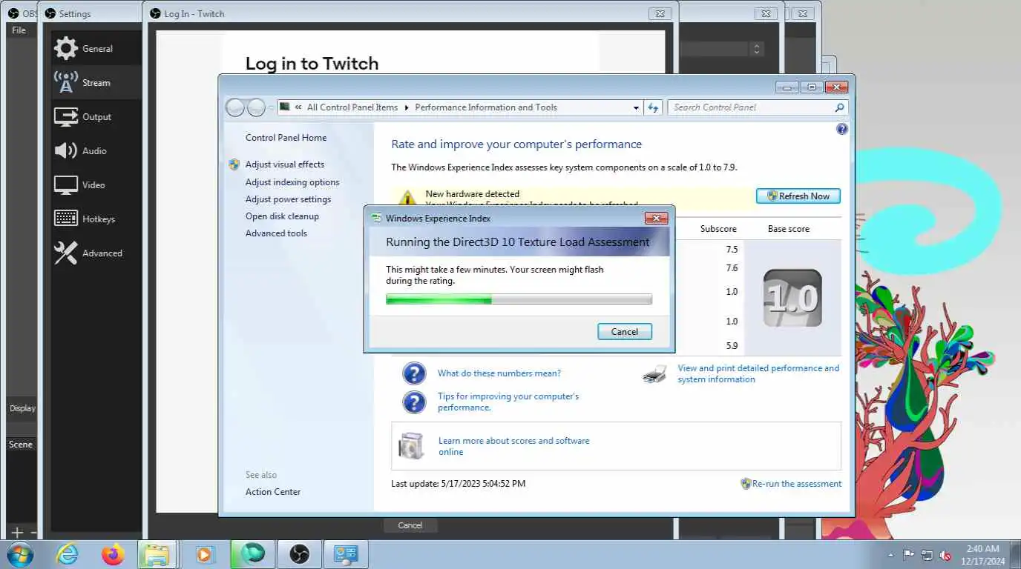
Task: Expand the breadcrumb root chevron in address bar
Action: click(x=298, y=107)
